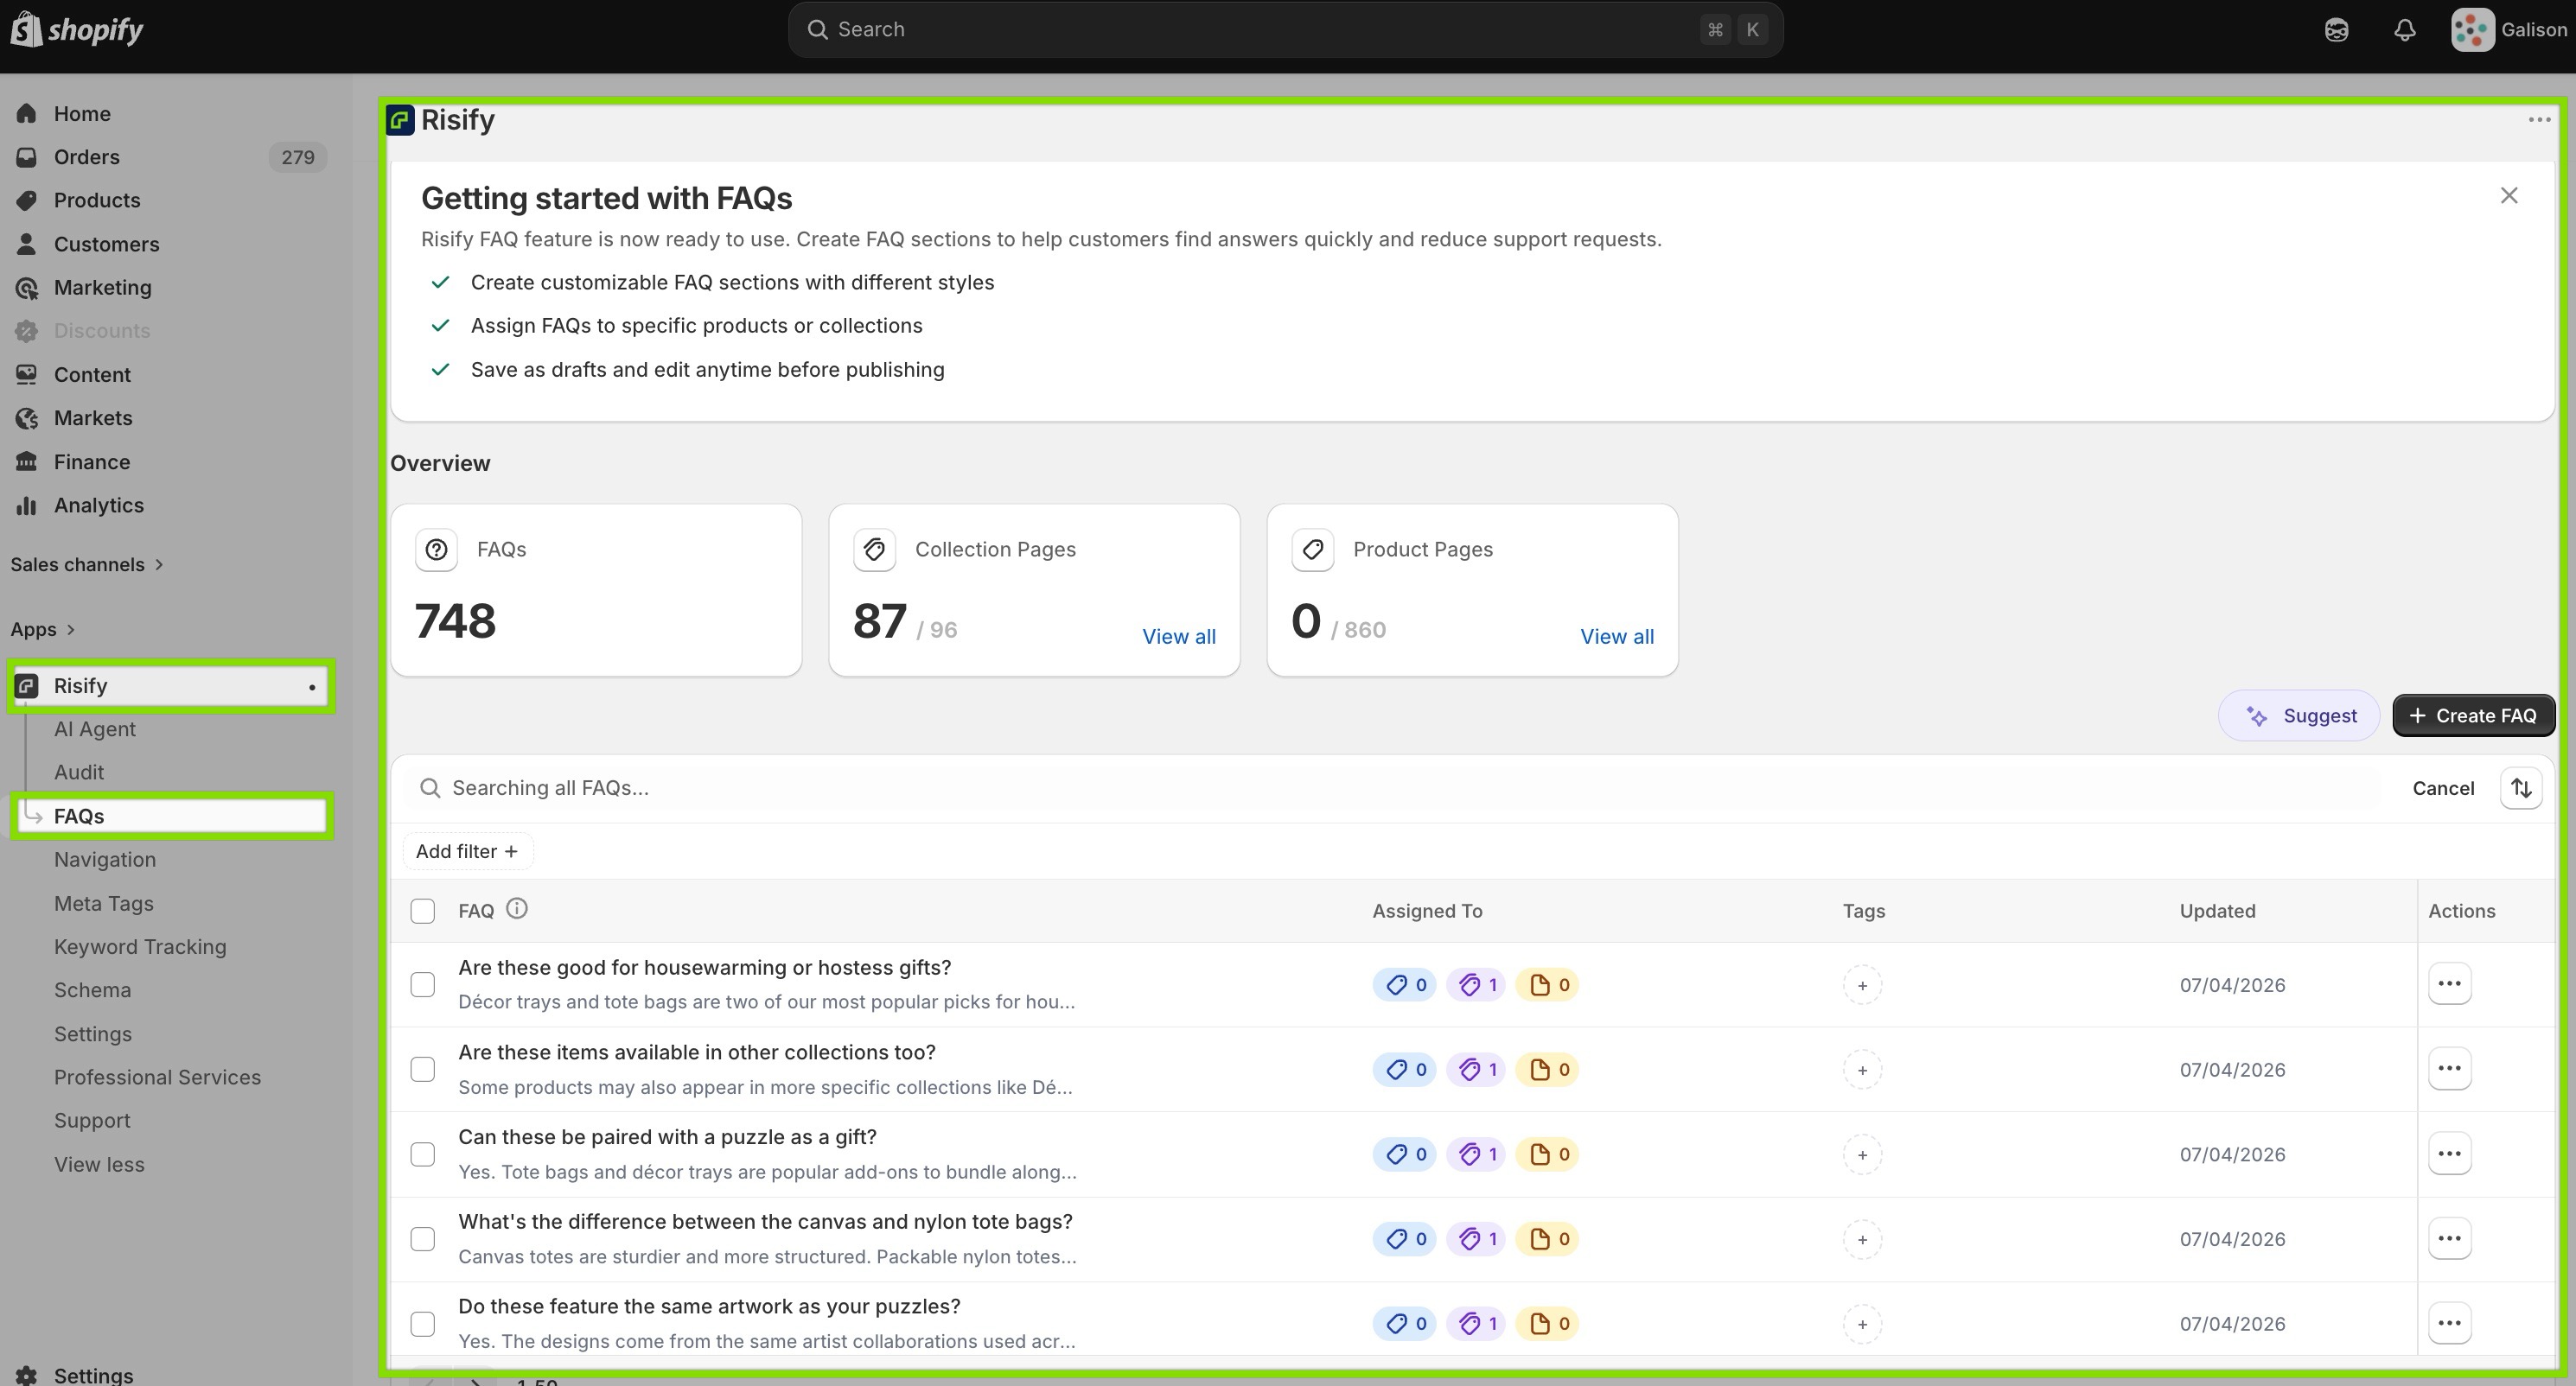The height and width of the screenshot is (1386, 2576).
Task: Open Risify Support page
Action: [x=92, y=1122]
